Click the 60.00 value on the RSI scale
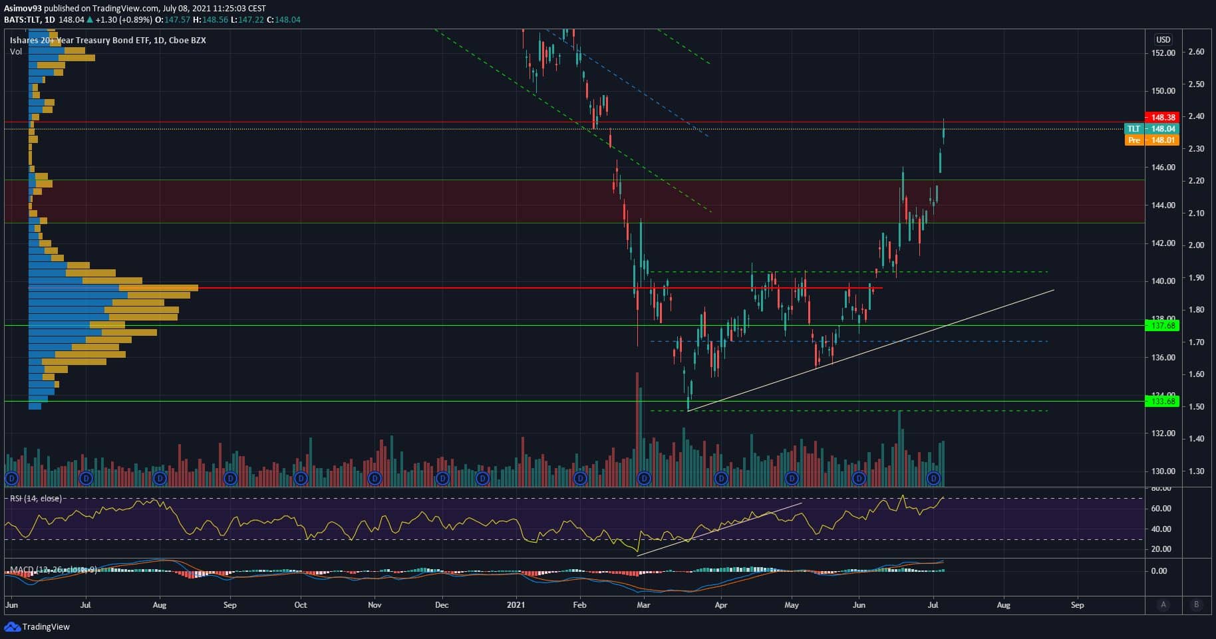Image resolution: width=1216 pixels, height=639 pixels. tap(1161, 509)
